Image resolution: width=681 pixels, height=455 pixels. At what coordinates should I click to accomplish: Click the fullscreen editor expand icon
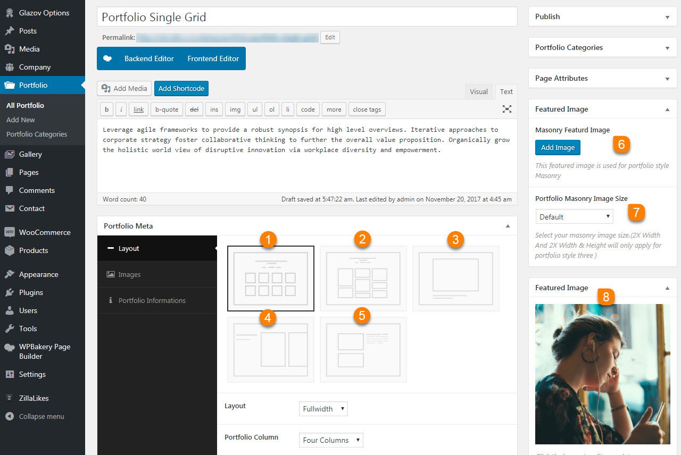507,109
